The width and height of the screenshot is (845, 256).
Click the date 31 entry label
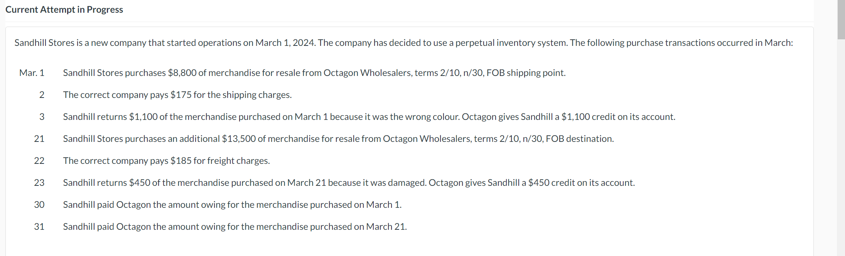pyautogui.click(x=39, y=227)
